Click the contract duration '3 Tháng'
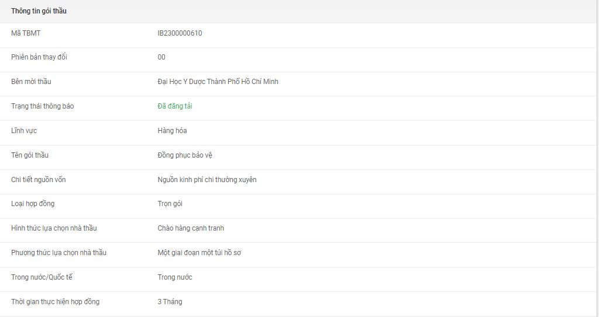Viewport: 599px width, 317px height. (x=170, y=302)
